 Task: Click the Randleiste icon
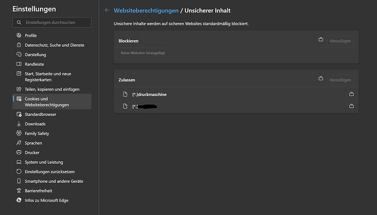tap(19, 64)
